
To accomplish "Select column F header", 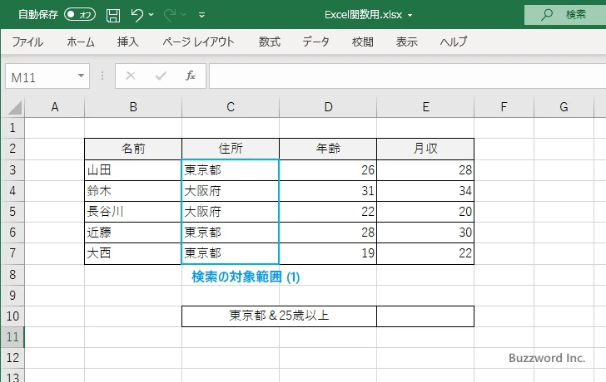I will (x=504, y=107).
